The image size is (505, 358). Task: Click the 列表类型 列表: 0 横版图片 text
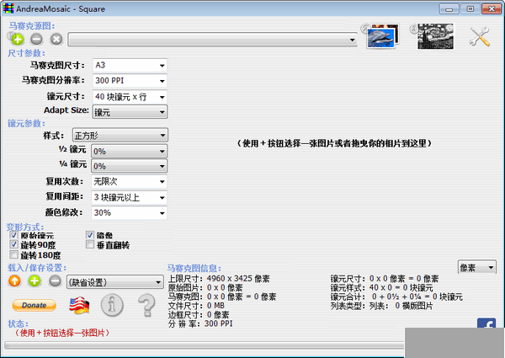click(381, 306)
